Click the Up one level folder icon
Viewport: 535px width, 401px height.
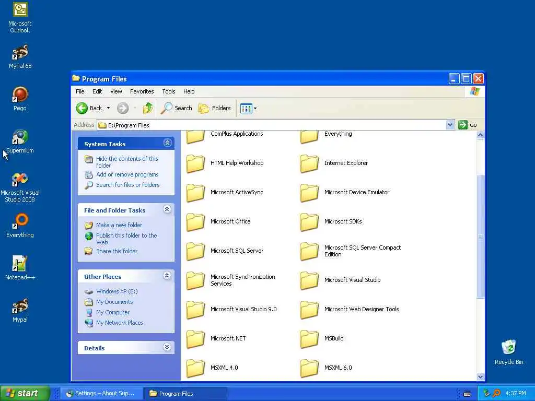coord(148,108)
